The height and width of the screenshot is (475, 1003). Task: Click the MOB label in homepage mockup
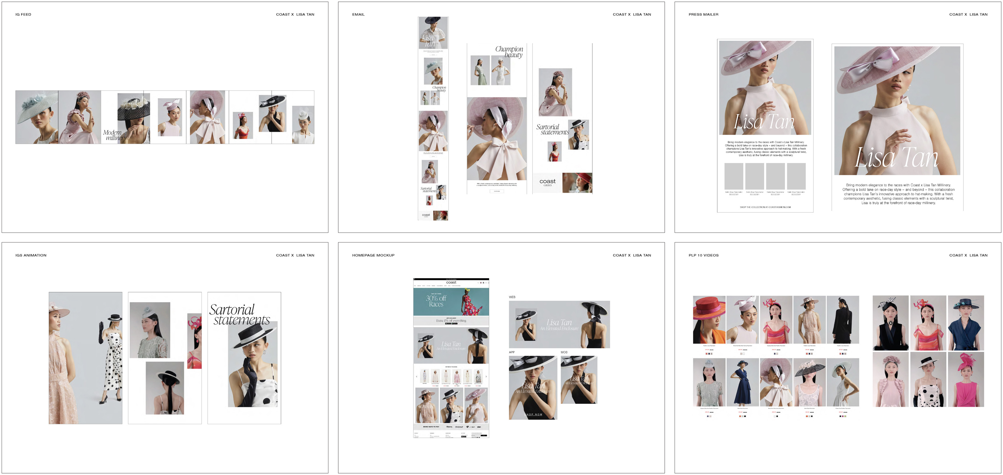click(x=564, y=352)
